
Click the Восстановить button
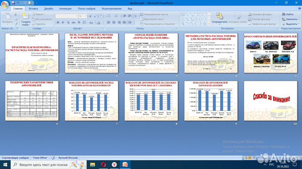pyautogui.click(x=42, y=19)
